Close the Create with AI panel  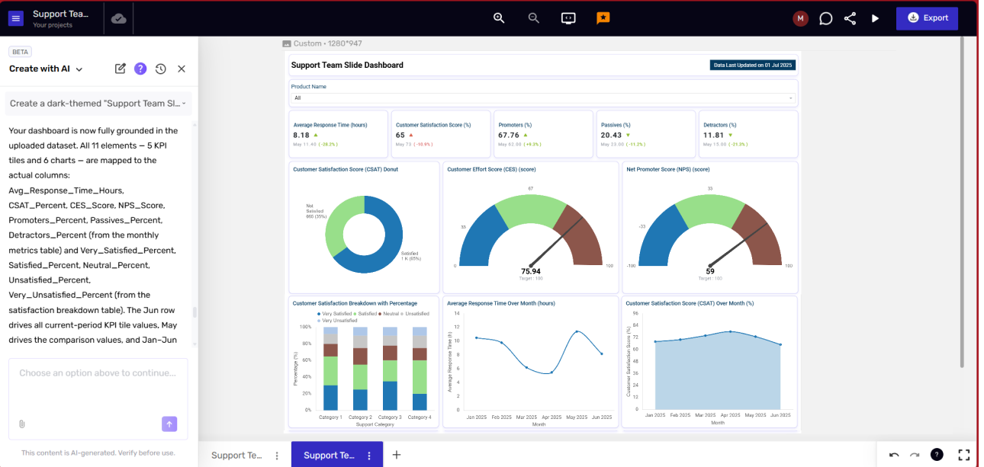pos(182,69)
